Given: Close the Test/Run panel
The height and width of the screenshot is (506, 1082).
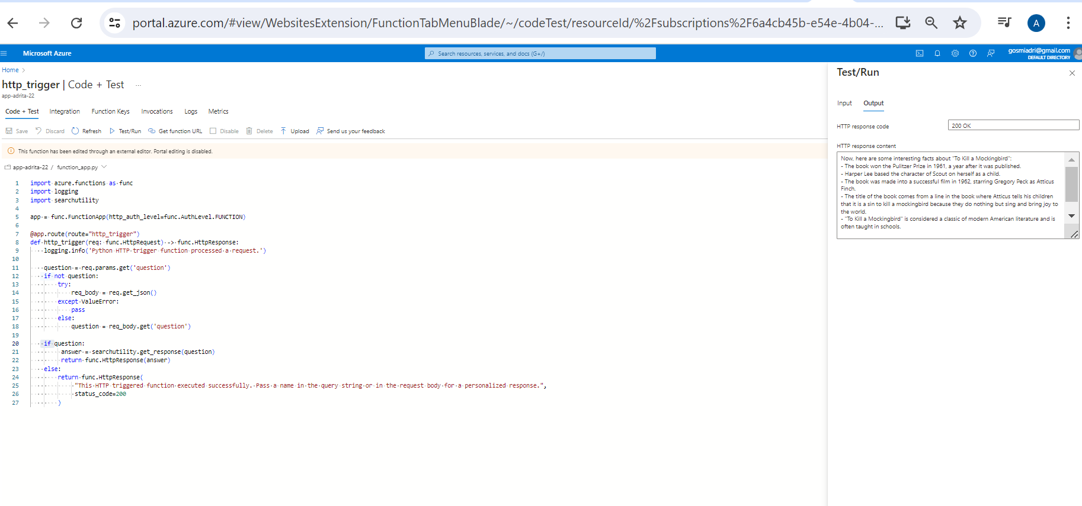Looking at the screenshot, I should point(1072,73).
